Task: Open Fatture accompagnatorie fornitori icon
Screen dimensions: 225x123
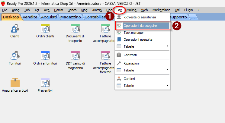Action: click(x=105, y=56)
